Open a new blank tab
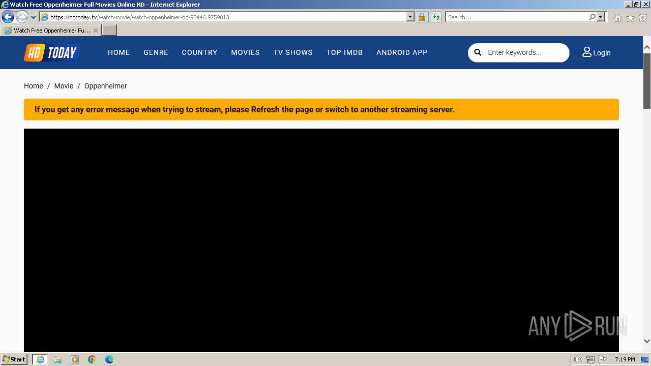Screen dimensions: 651x366 (109, 30)
